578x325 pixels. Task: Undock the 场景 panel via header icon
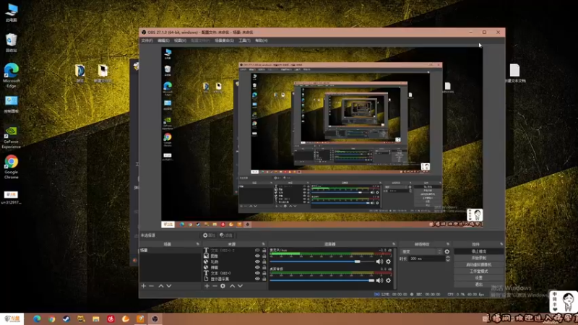coord(197,244)
